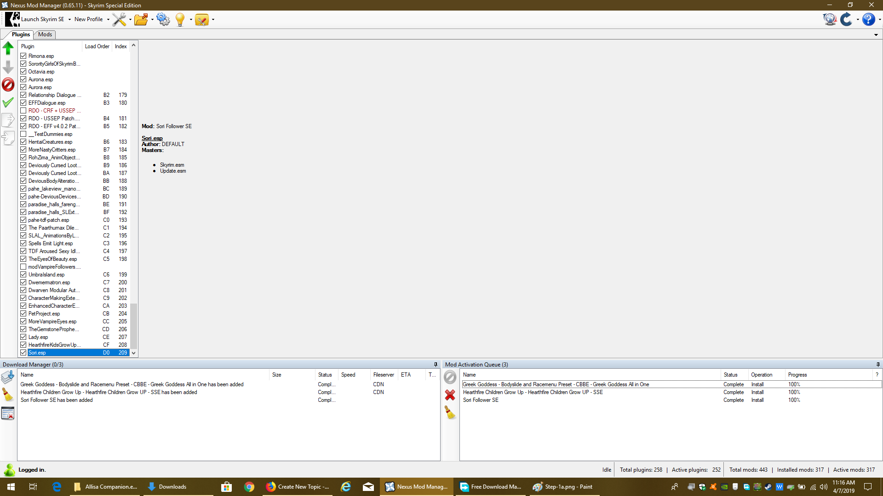Image resolution: width=883 pixels, height=496 pixels.
Task: Click the plugin list scroll down arrow
Action: (x=133, y=353)
